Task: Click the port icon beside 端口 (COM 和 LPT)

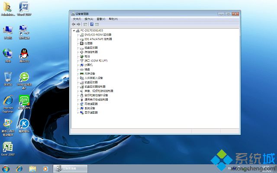Action: coord(82,61)
